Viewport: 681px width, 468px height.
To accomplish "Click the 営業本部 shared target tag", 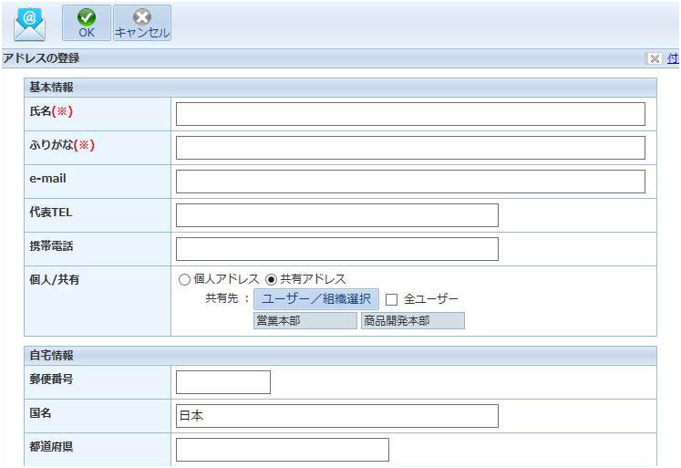I will click(304, 320).
